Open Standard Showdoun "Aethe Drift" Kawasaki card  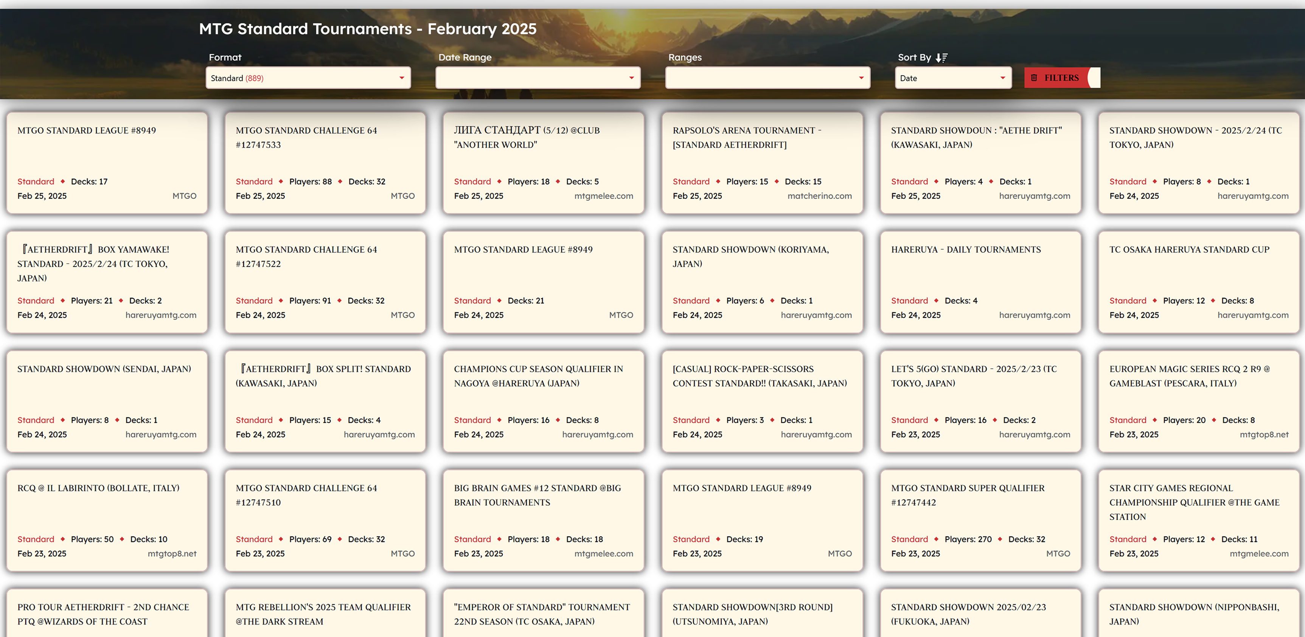point(981,163)
